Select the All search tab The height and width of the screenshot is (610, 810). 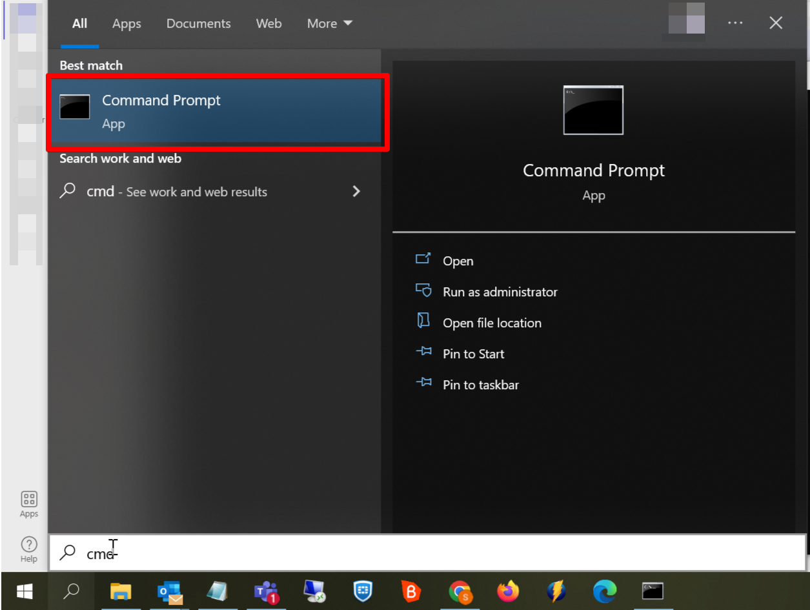click(79, 23)
